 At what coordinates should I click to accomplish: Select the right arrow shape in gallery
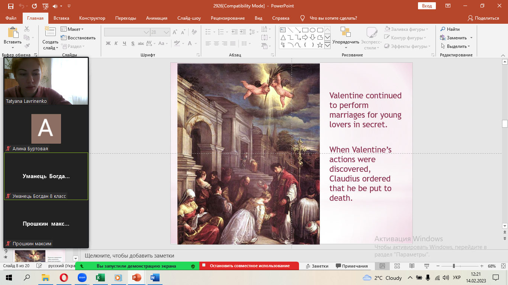point(305,37)
